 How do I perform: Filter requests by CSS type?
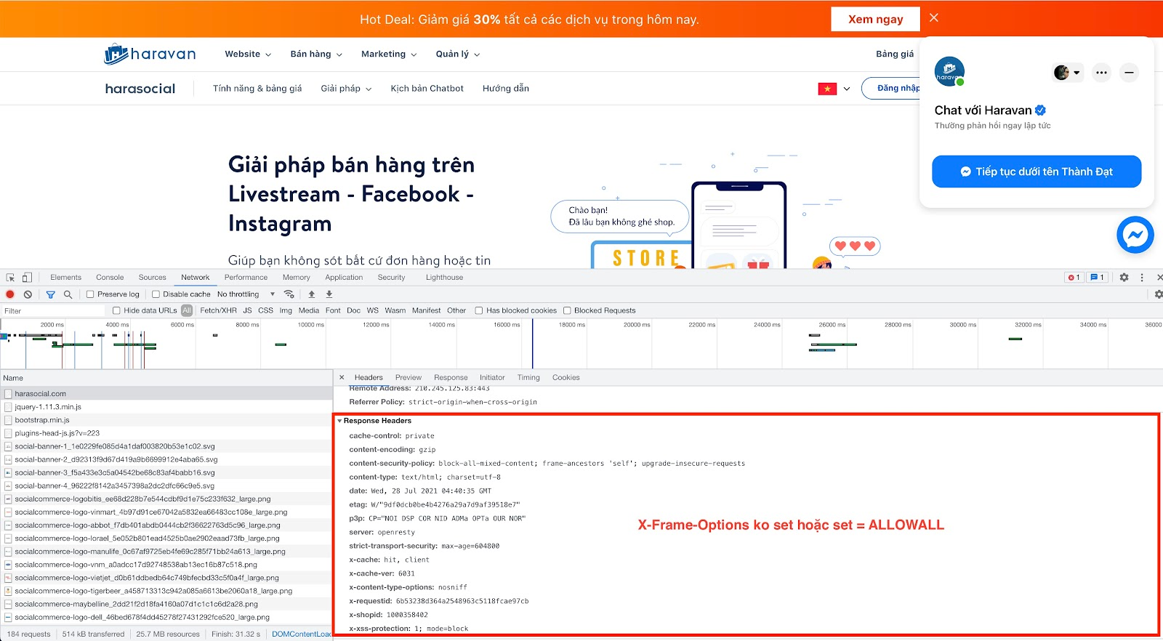point(265,311)
